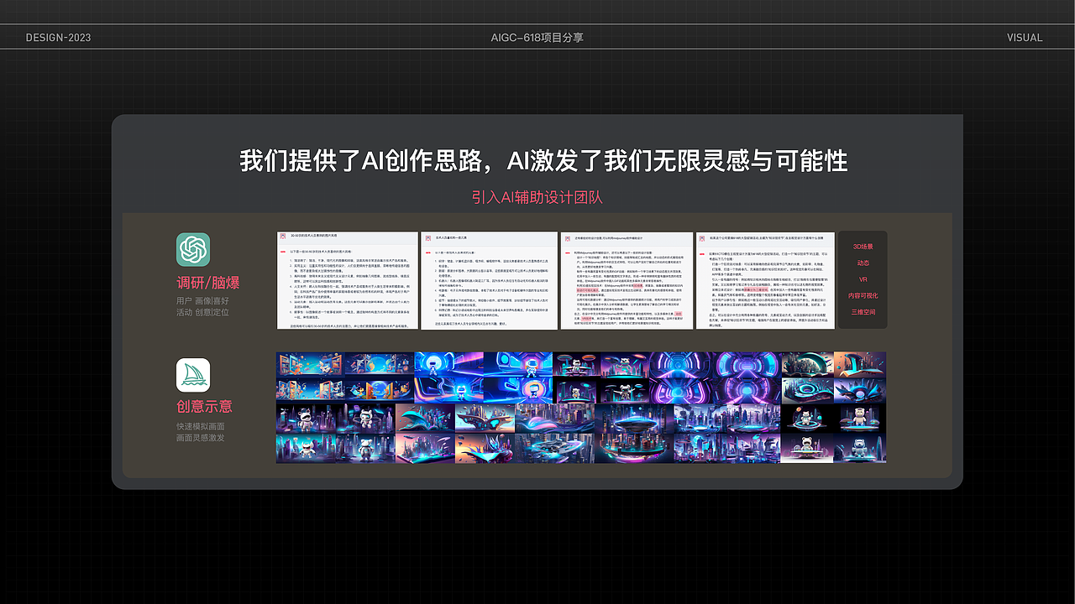
Task: Select the VR keyword
Action: (x=863, y=279)
